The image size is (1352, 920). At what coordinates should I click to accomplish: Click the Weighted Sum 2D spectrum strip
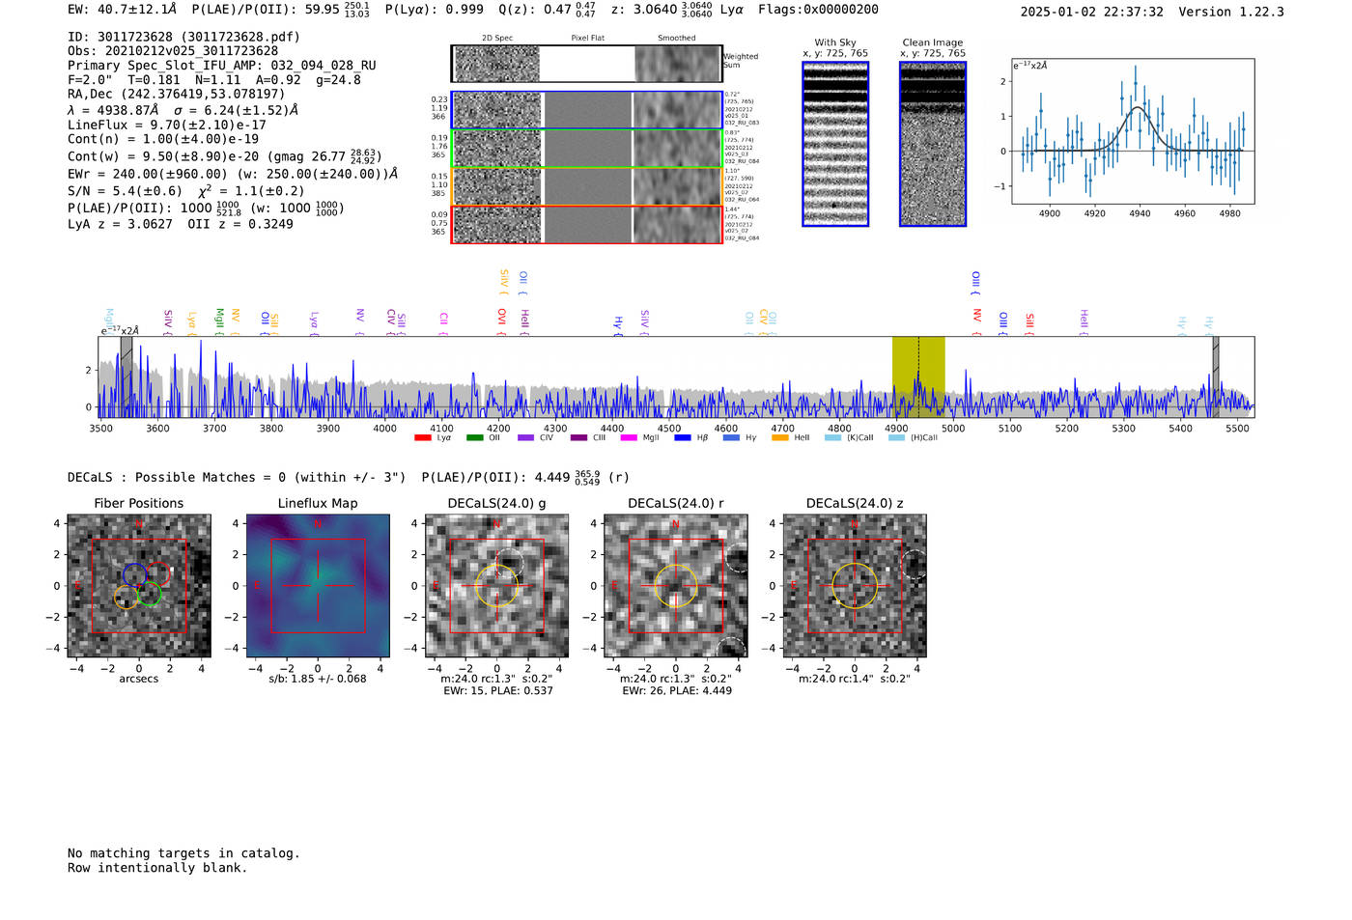(x=587, y=64)
